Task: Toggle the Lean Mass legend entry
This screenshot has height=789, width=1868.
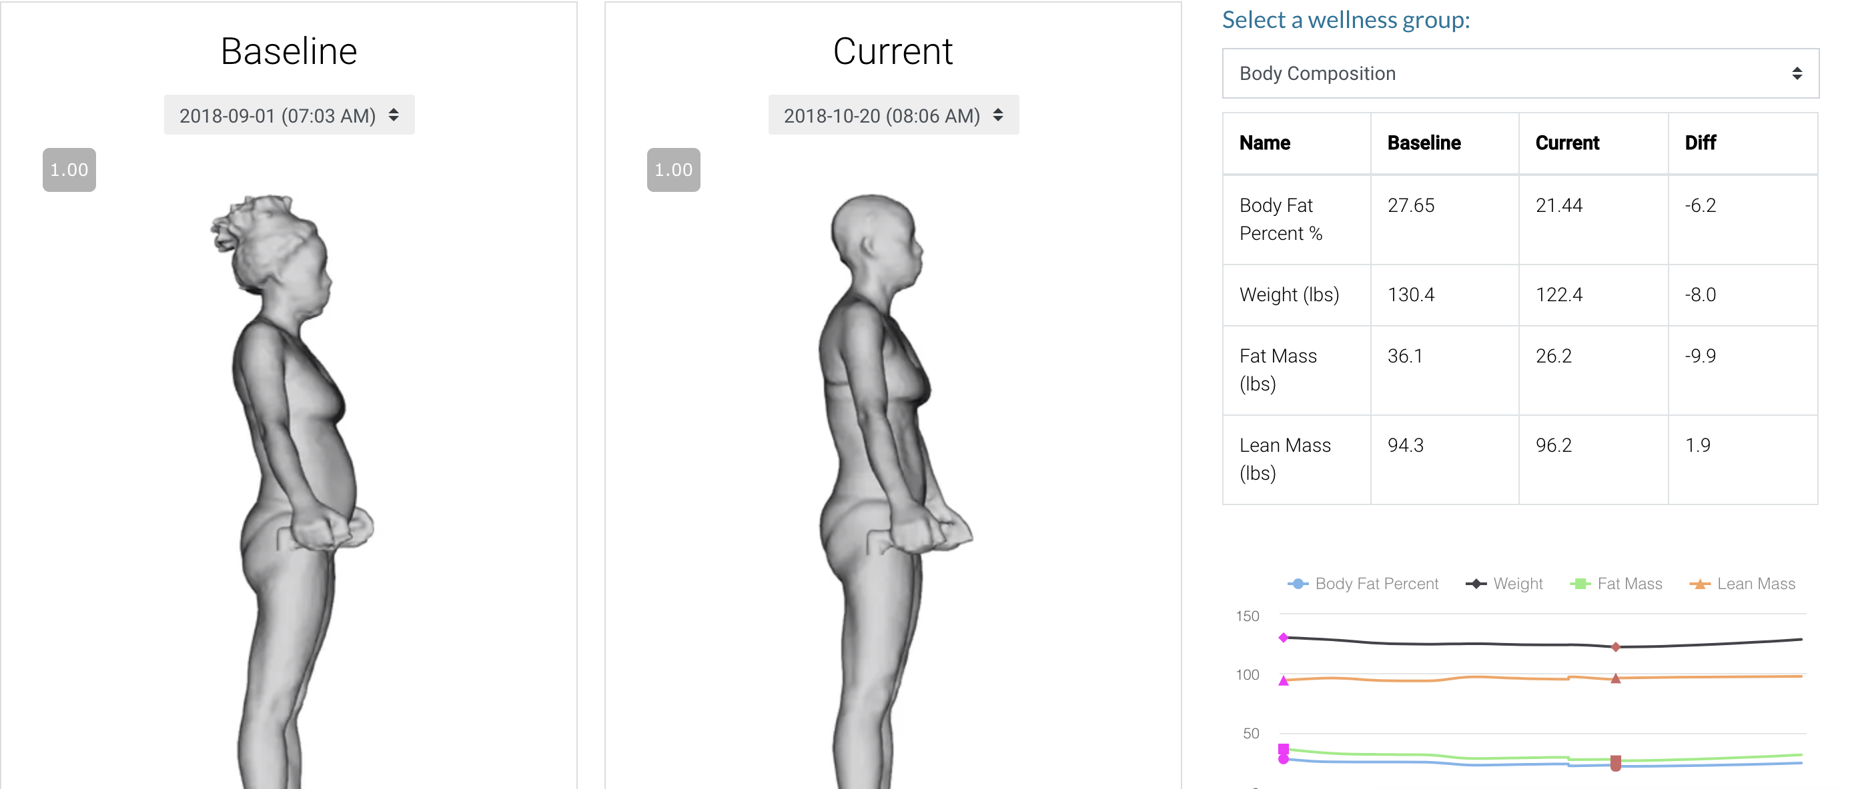Action: point(1742,584)
